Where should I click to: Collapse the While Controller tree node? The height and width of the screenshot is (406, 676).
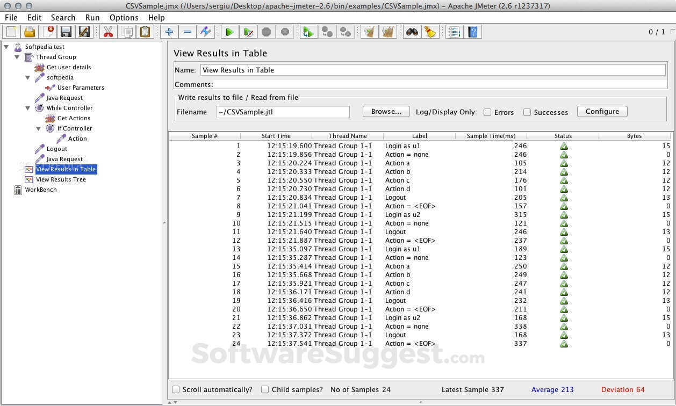(28, 108)
